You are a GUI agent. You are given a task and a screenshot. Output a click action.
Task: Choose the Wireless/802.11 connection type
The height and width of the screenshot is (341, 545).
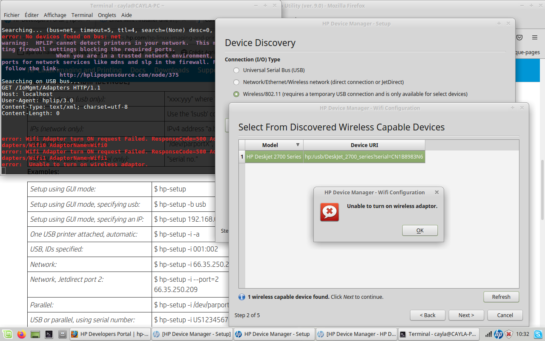coord(236,94)
